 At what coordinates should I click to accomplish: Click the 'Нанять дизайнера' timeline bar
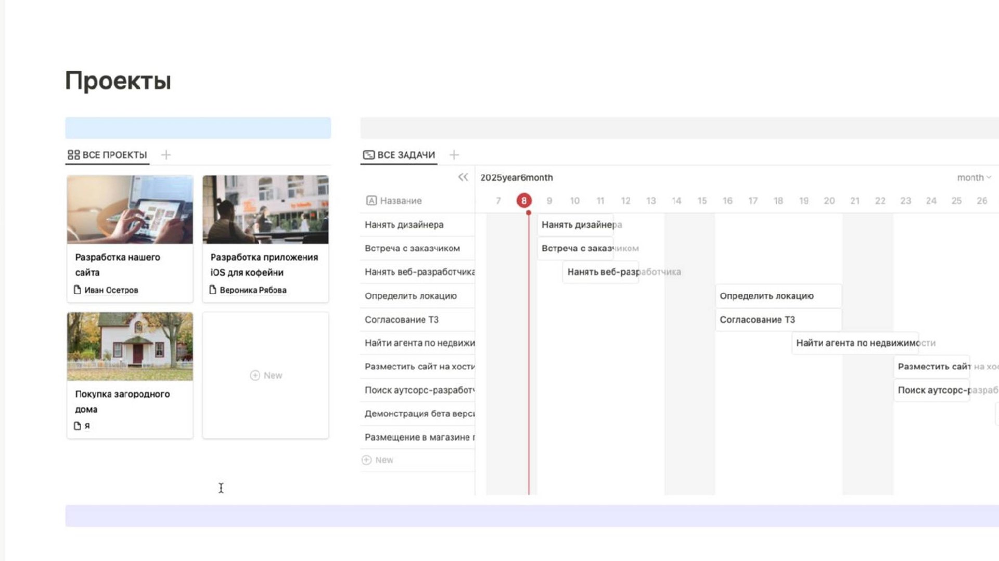(575, 225)
